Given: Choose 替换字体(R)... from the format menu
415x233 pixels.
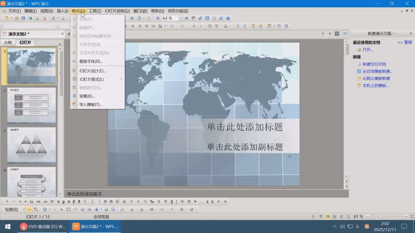Looking at the screenshot, I should (98, 61).
